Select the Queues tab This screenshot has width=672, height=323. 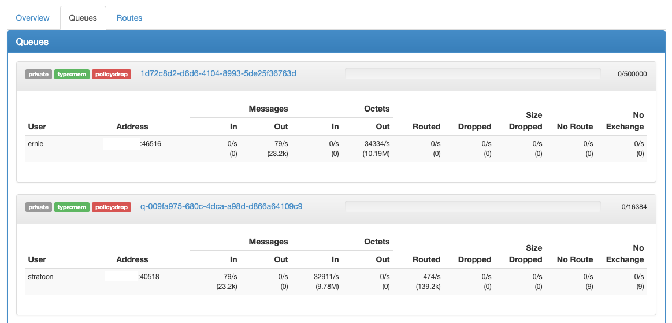point(83,18)
